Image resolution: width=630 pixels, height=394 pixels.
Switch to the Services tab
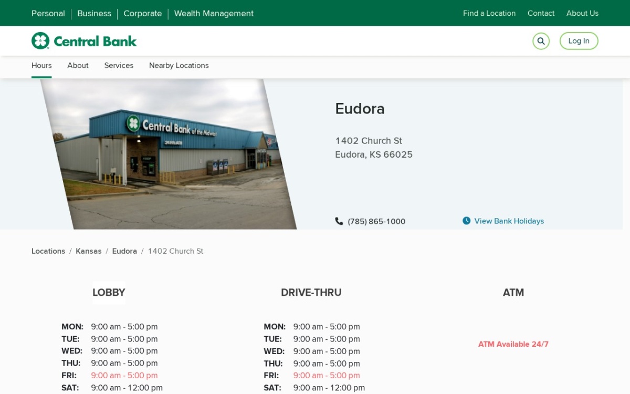(x=119, y=66)
